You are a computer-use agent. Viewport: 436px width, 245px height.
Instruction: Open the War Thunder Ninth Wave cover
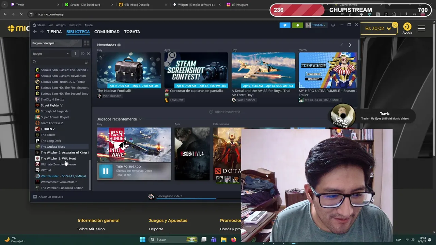(x=134, y=145)
